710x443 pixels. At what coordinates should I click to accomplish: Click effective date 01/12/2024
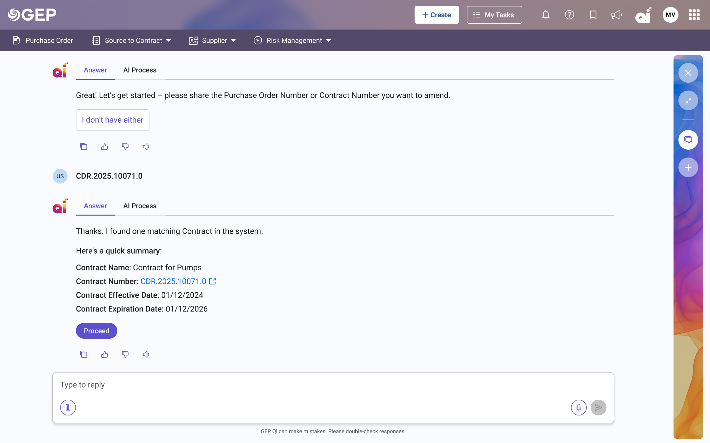pos(182,295)
